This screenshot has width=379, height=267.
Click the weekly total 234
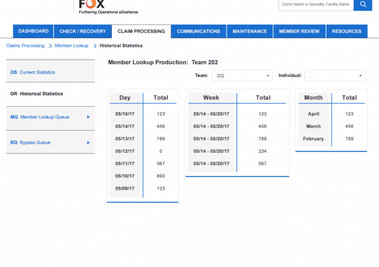[262, 151]
